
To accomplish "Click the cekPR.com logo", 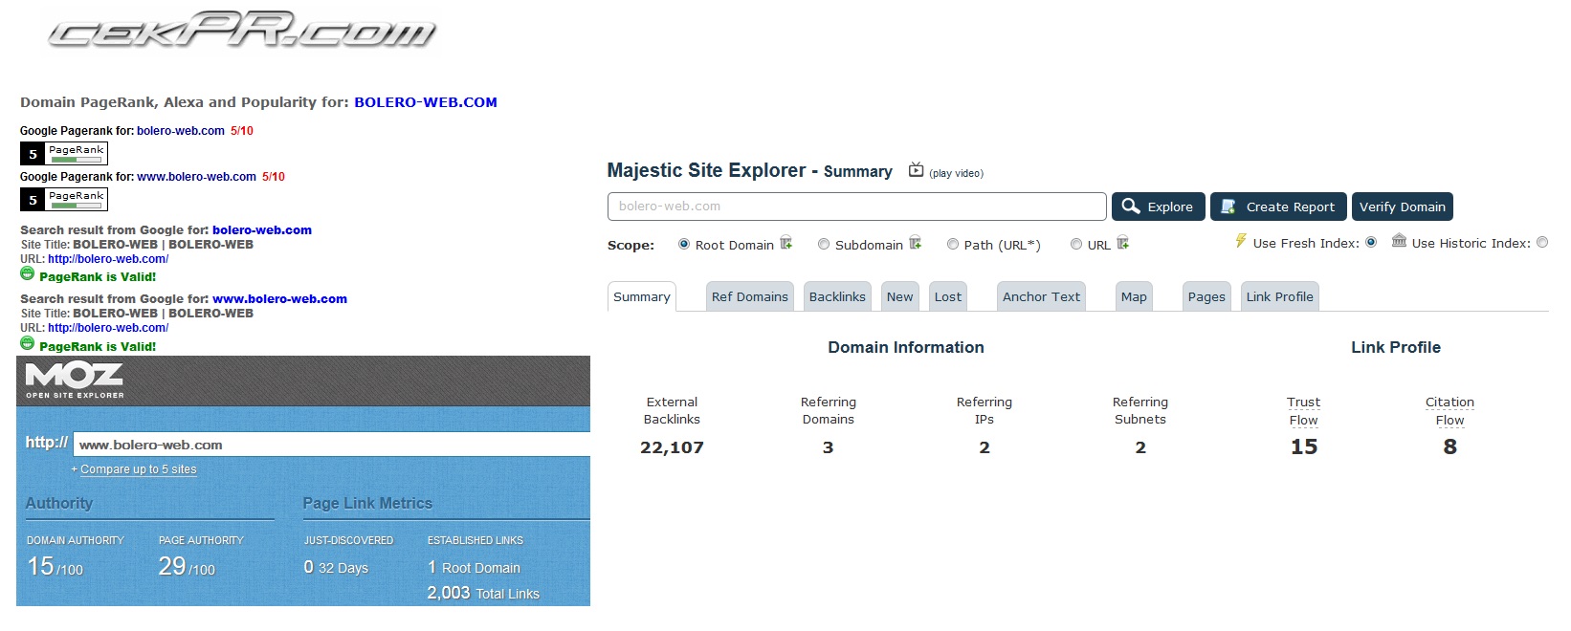I will coord(242,30).
